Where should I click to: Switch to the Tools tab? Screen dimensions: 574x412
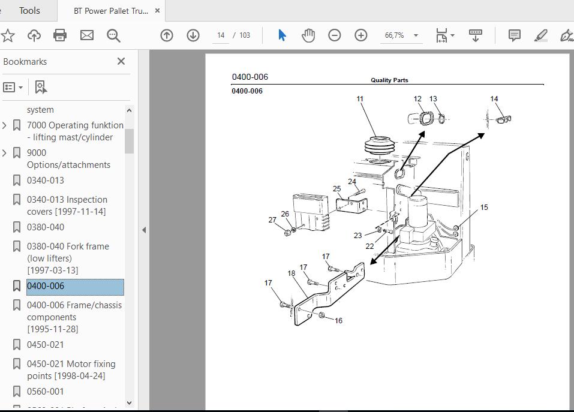click(29, 11)
